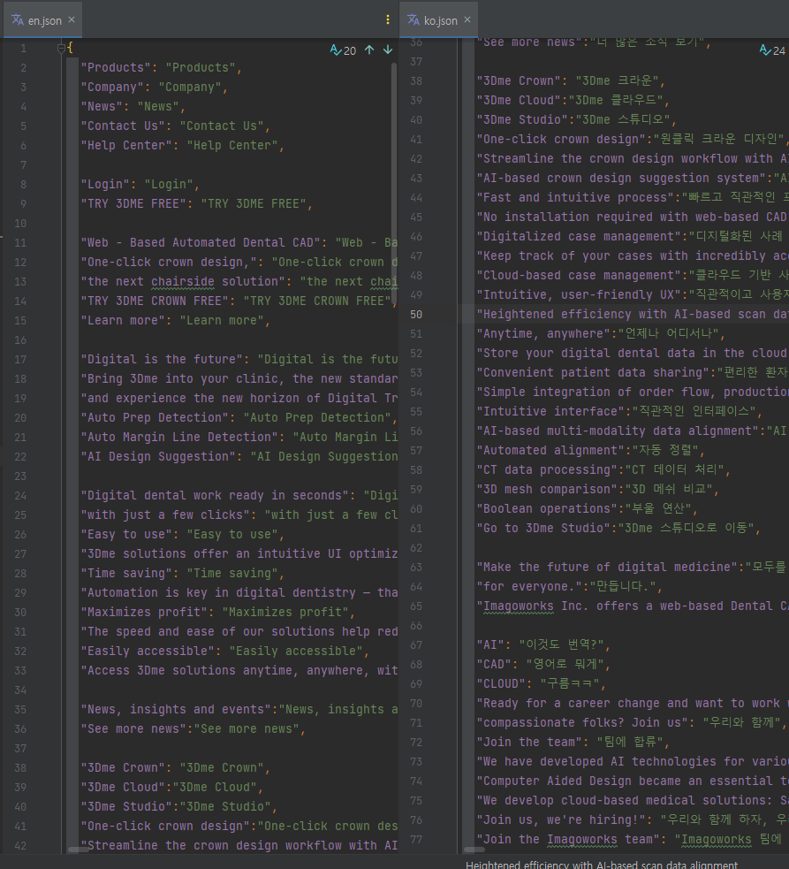Click the "Maximizes profit" key
Image resolution: width=789 pixels, height=869 pixels.
coord(144,612)
